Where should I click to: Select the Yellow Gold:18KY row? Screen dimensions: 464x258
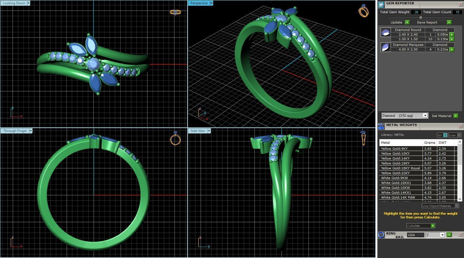coord(418,163)
